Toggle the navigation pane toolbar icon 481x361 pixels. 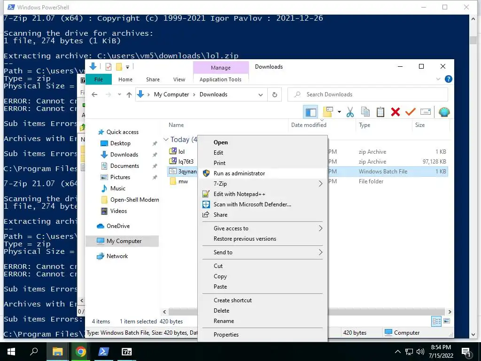tap(310, 112)
